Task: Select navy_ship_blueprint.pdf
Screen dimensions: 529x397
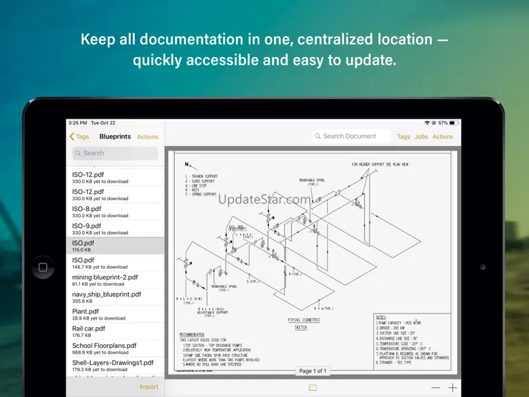Action: click(x=115, y=297)
